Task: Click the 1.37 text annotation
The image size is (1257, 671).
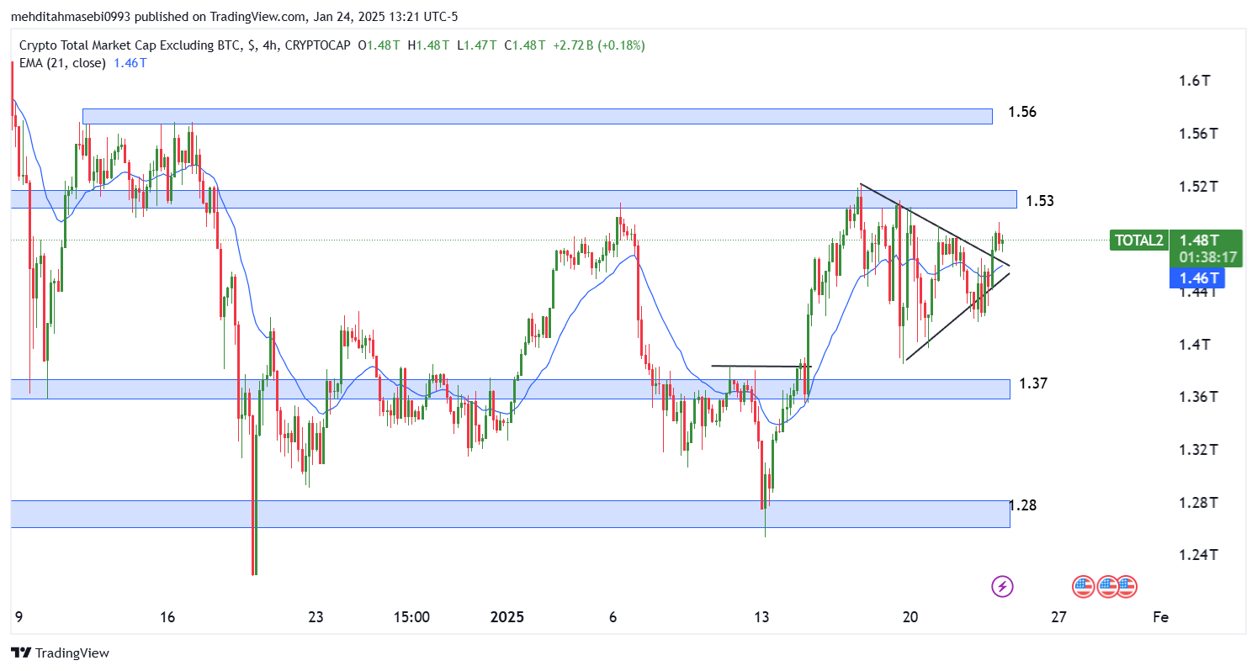Action: pos(1033,383)
